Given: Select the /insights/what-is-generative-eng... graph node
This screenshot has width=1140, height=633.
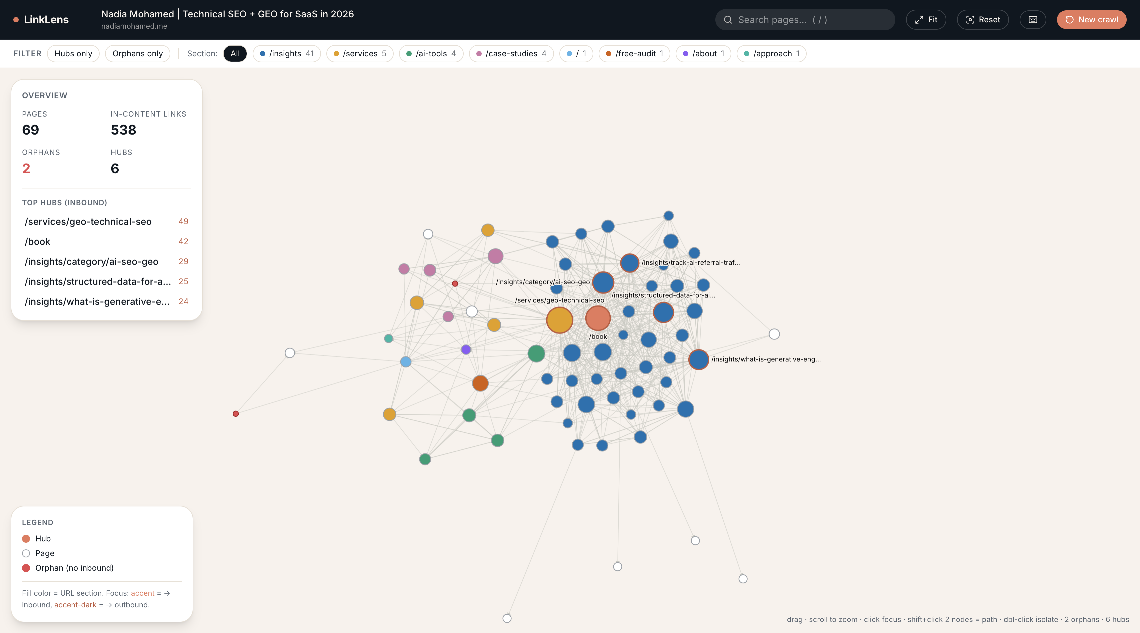Looking at the screenshot, I should (x=698, y=359).
